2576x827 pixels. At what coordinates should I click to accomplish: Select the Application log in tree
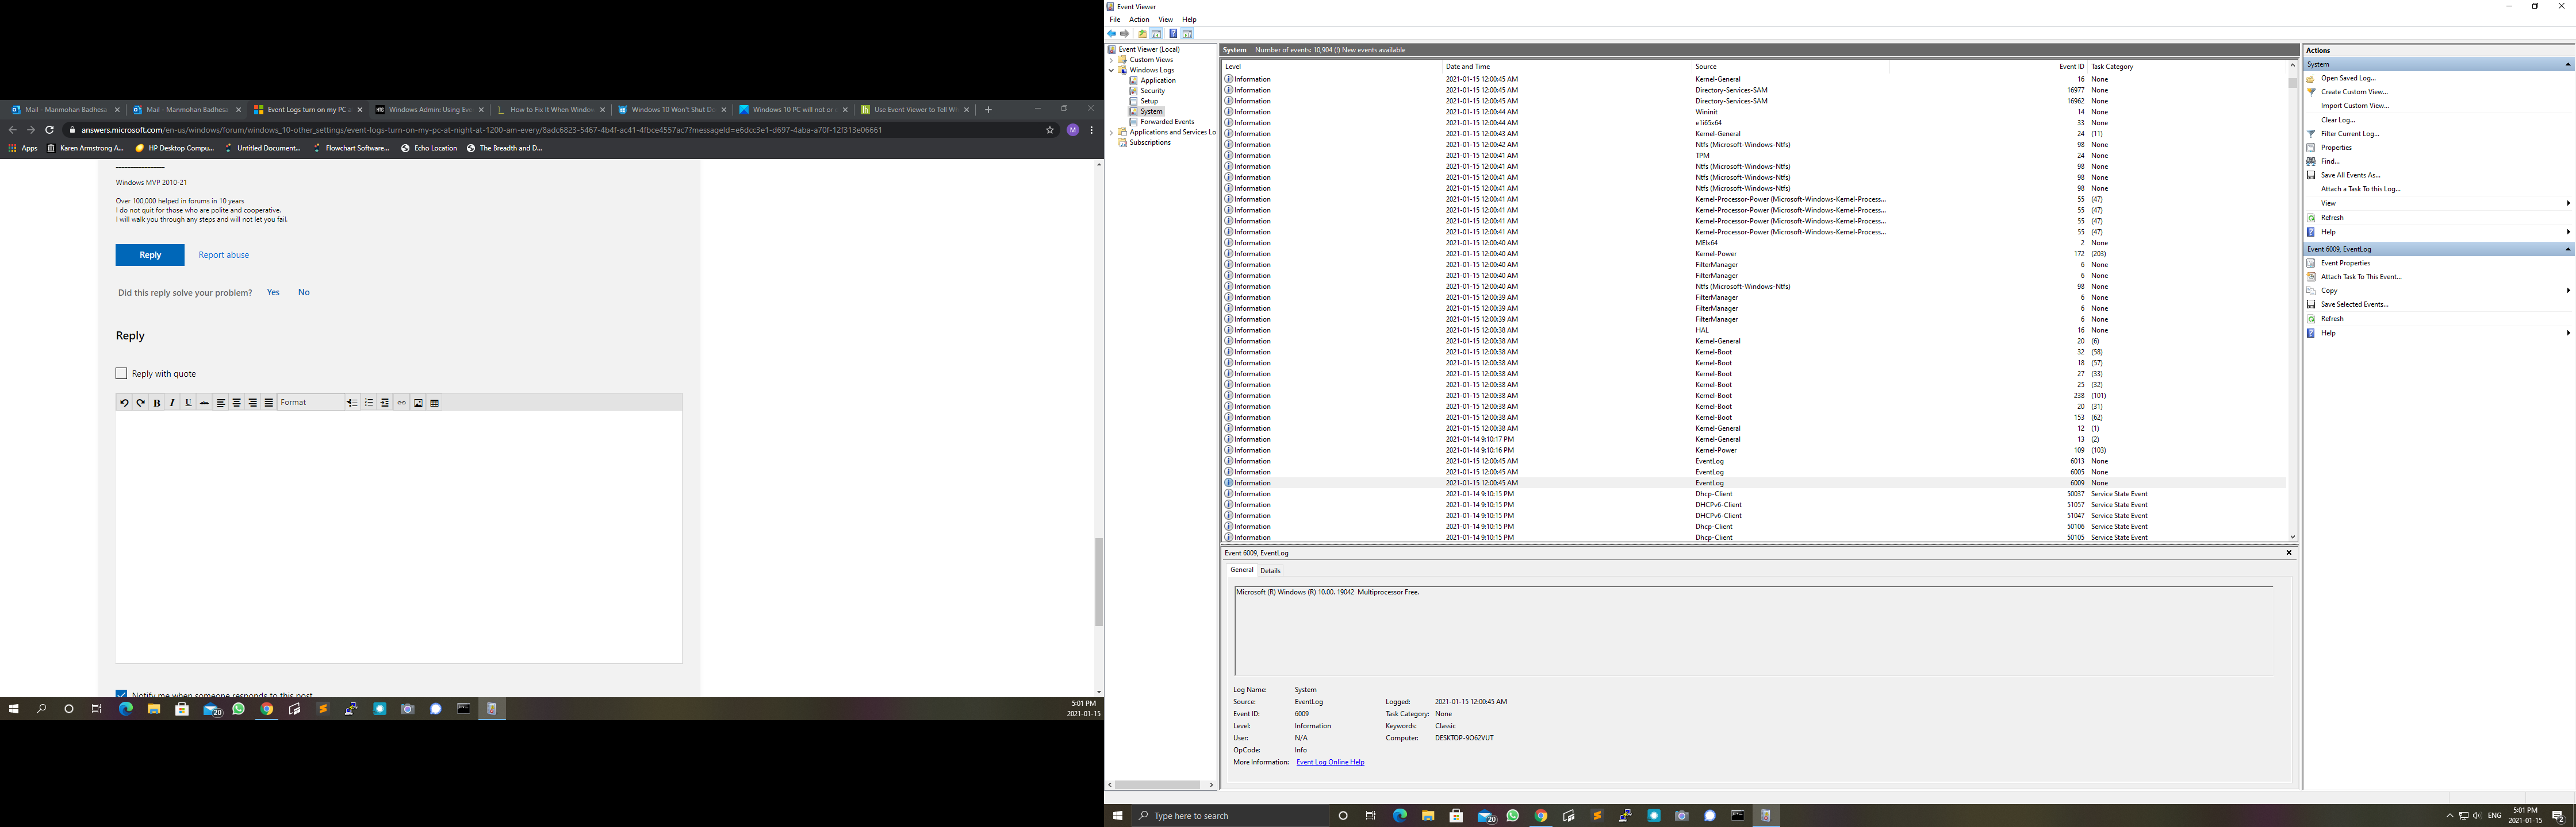(1158, 80)
